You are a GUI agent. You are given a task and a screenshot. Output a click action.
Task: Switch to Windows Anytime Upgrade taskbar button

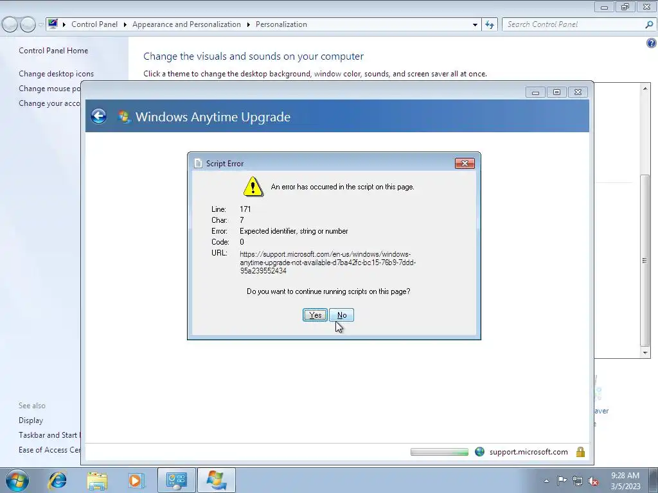pyautogui.click(x=216, y=480)
